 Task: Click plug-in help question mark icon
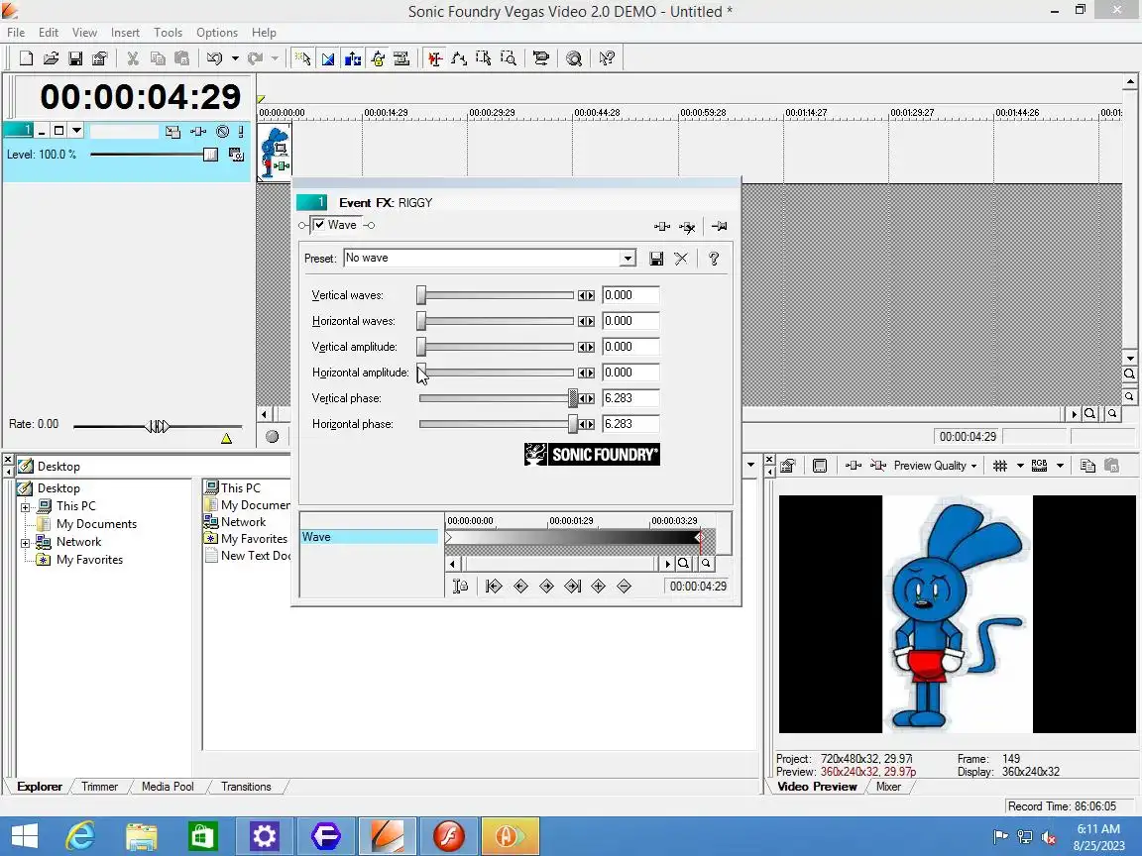click(x=714, y=259)
